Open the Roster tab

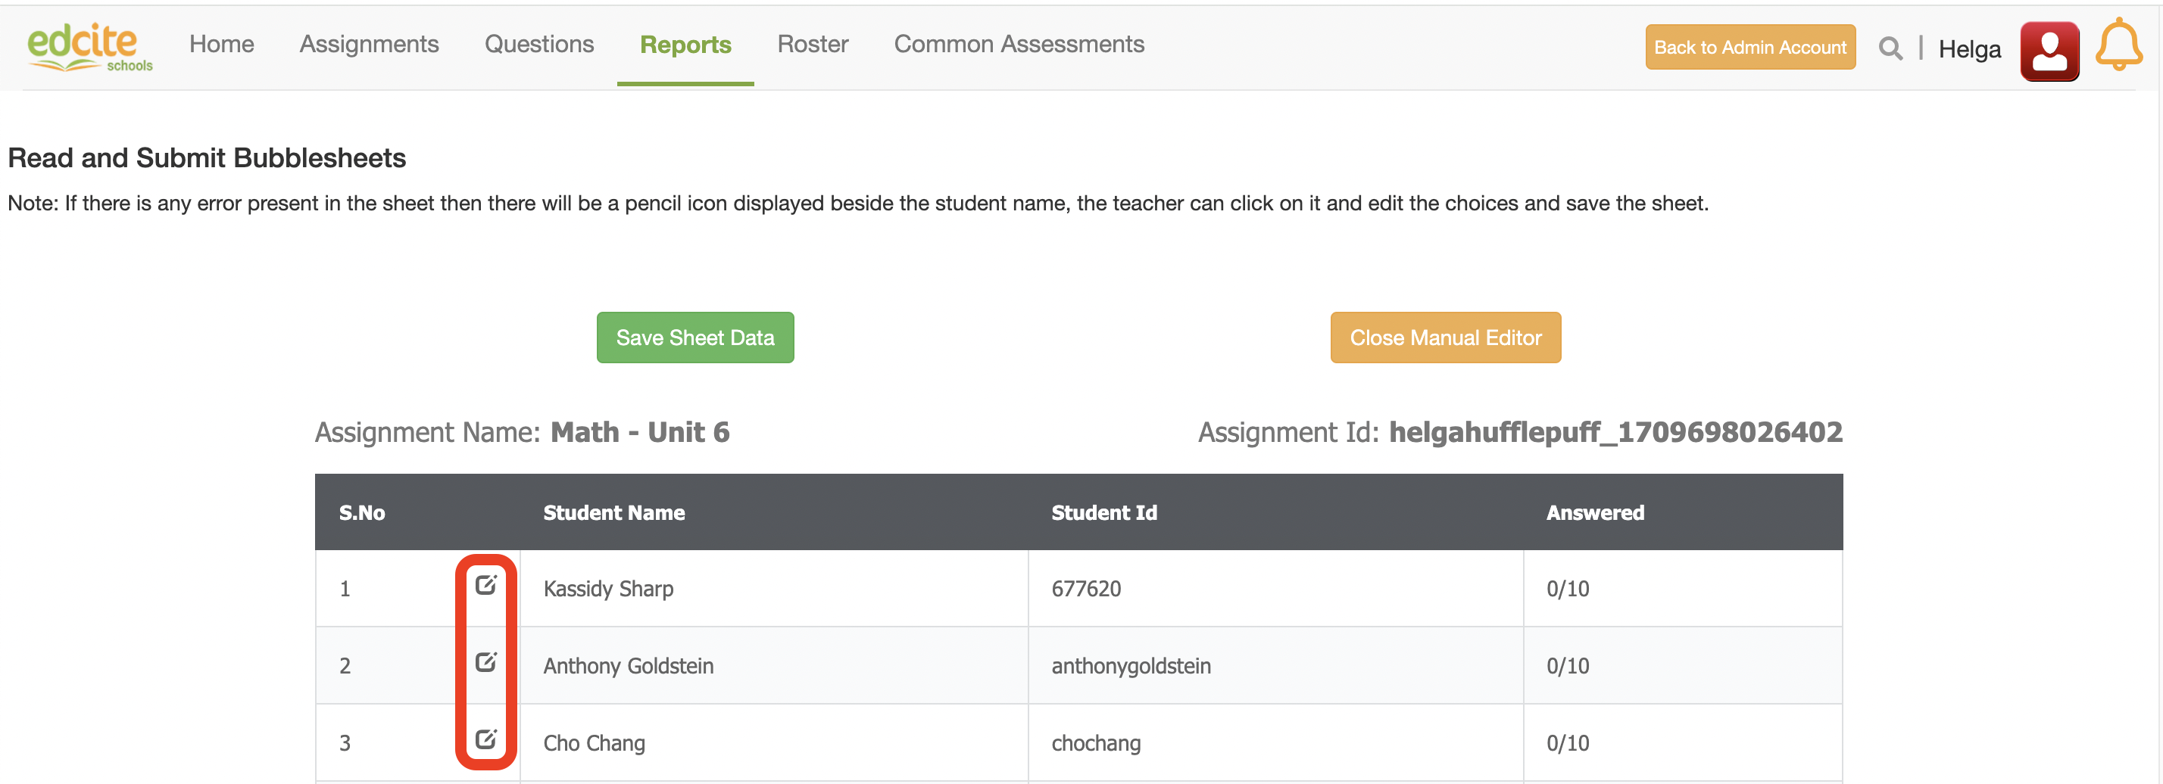click(x=812, y=44)
